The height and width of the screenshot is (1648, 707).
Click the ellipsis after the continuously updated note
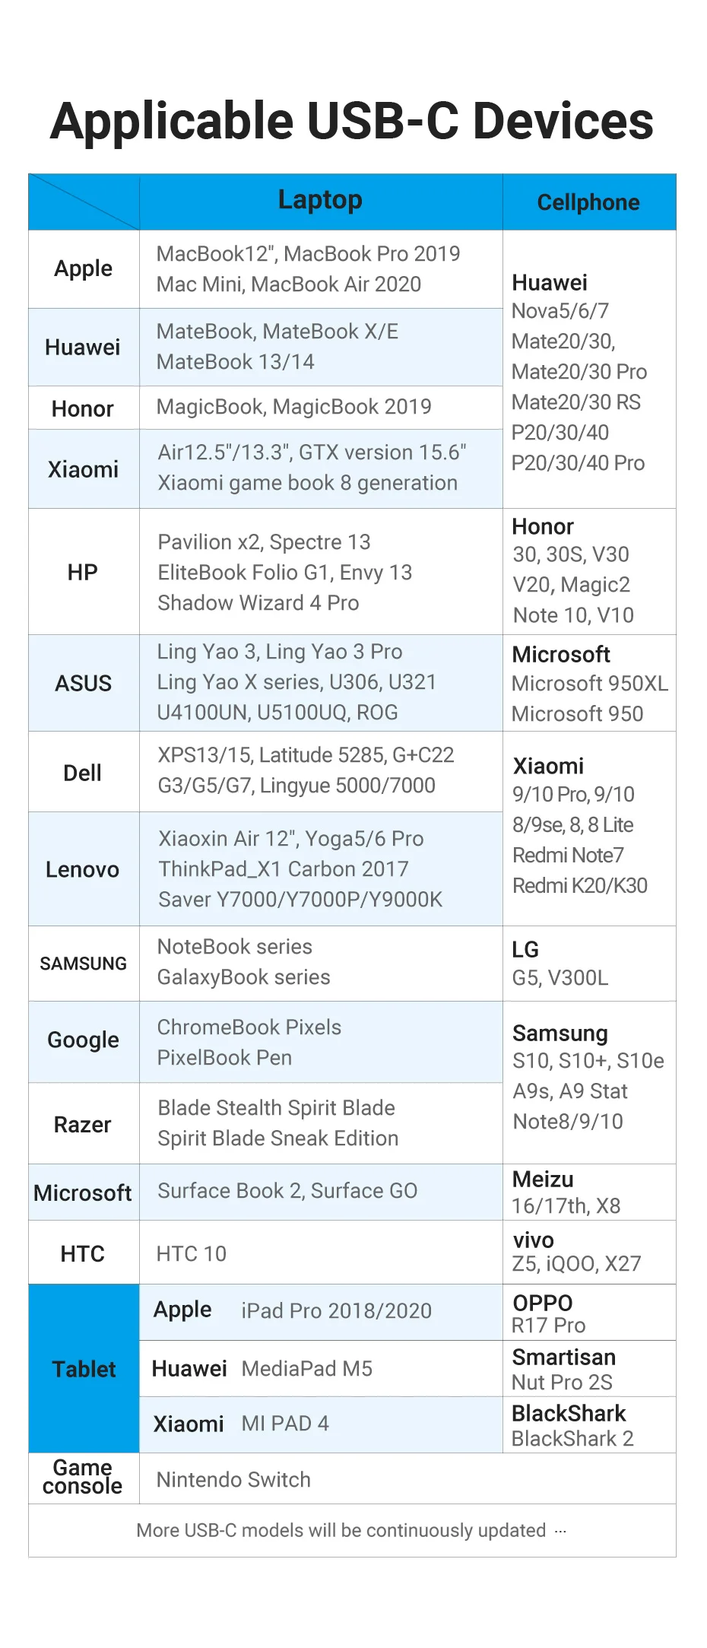pos(560,1530)
